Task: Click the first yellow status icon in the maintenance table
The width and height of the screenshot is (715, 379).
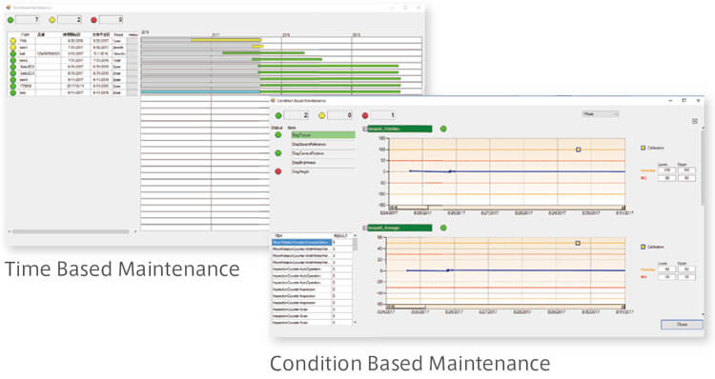Action: (x=12, y=41)
